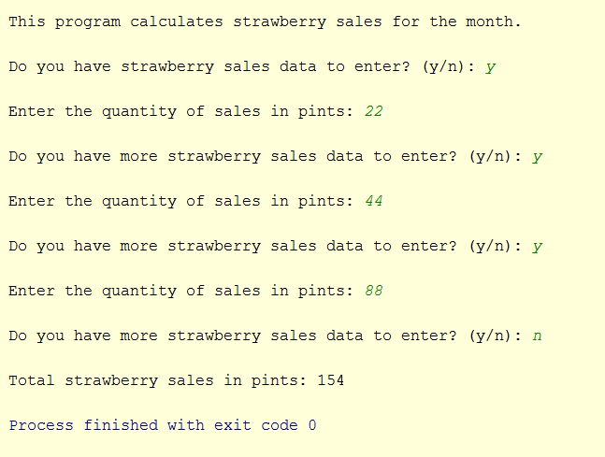Click the entered quantity value 22
The width and height of the screenshot is (605, 457).
point(373,111)
